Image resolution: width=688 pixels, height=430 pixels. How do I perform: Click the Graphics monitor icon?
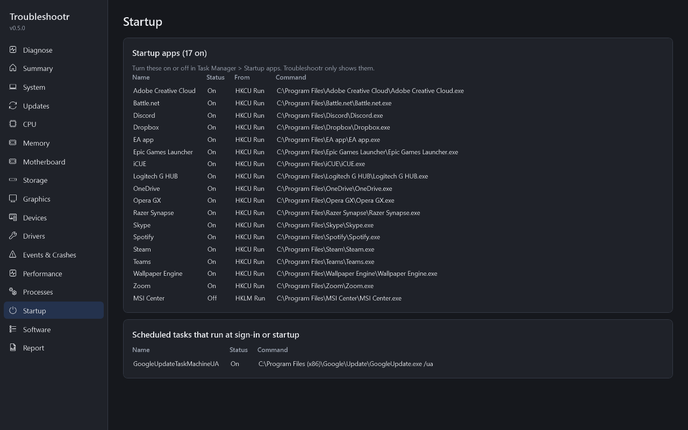point(13,198)
